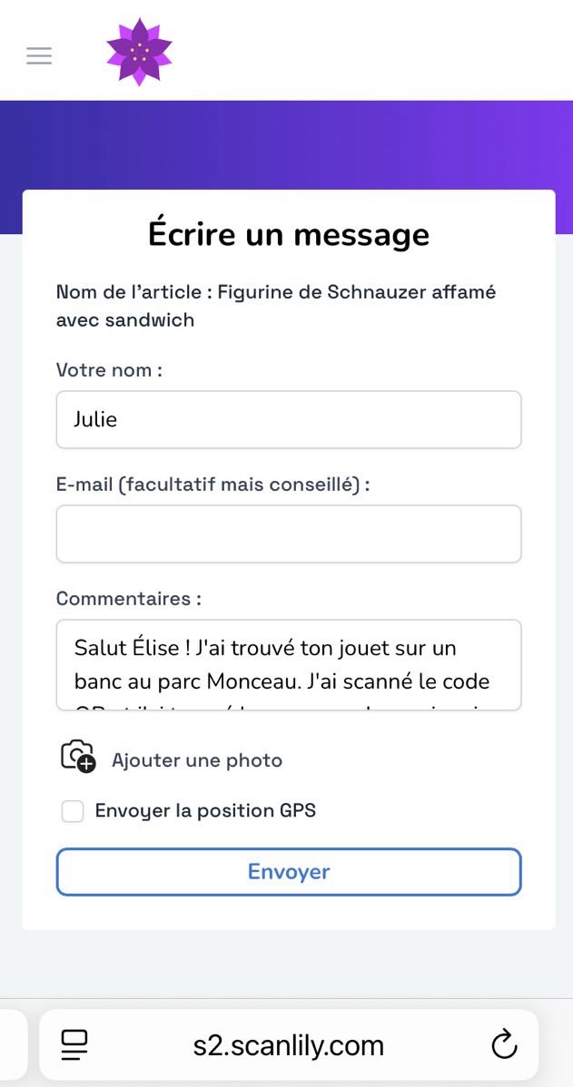Click the 'E-mail (facultatif mais conseillé)' label
This screenshot has height=1087, width=573.
(212, 485)
